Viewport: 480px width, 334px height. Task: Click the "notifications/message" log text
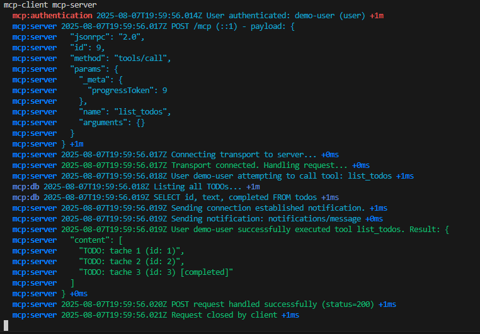(315, 219)
